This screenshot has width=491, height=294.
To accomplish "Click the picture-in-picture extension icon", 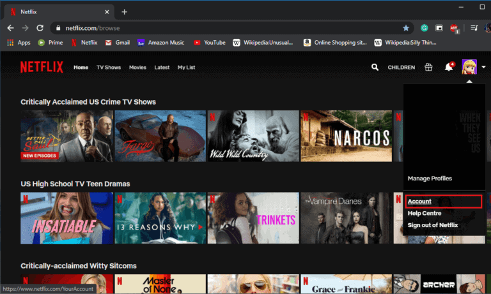I will pos(439,28).
